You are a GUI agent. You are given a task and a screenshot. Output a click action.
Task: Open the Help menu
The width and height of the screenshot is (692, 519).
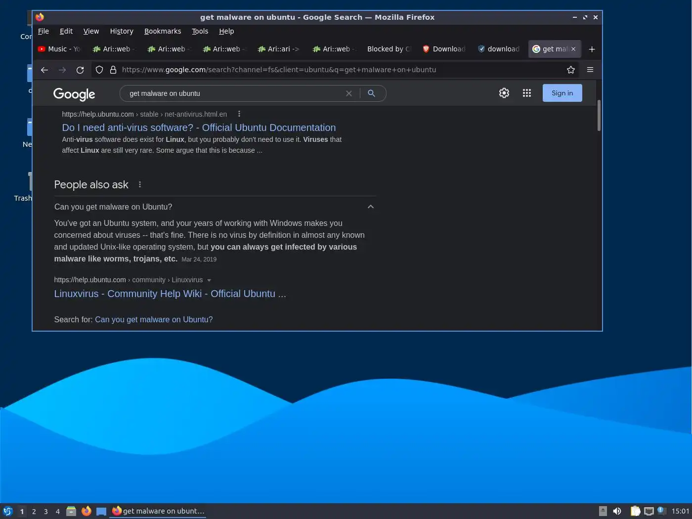(x=226, y=31)
